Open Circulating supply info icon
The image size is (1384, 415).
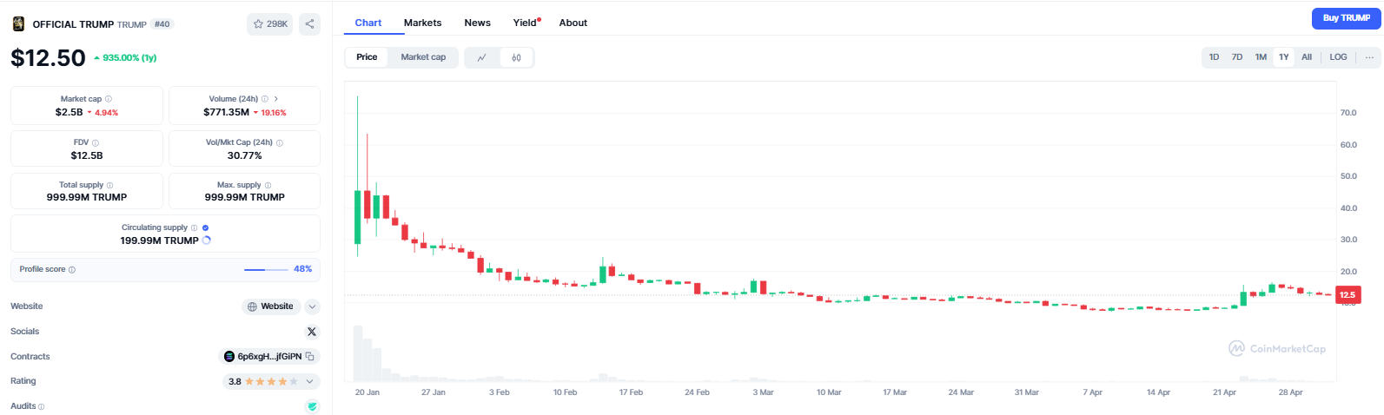tap(194, 227)
